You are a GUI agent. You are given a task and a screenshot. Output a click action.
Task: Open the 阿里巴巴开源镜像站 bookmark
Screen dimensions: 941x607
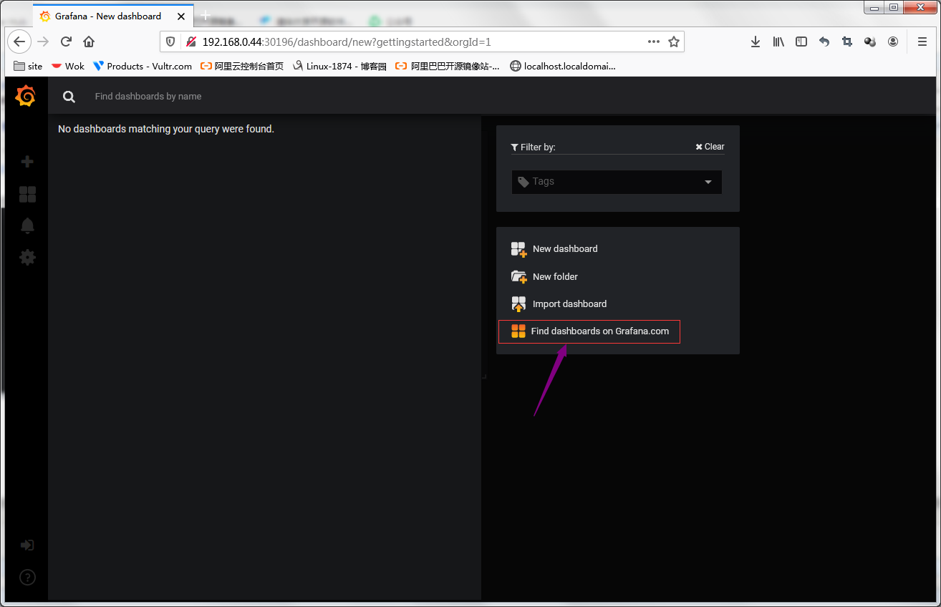448,66
